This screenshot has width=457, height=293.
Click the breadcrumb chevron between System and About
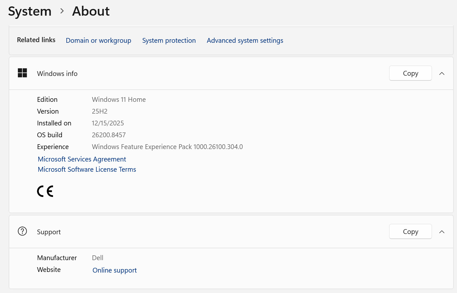tap(62, 11)
